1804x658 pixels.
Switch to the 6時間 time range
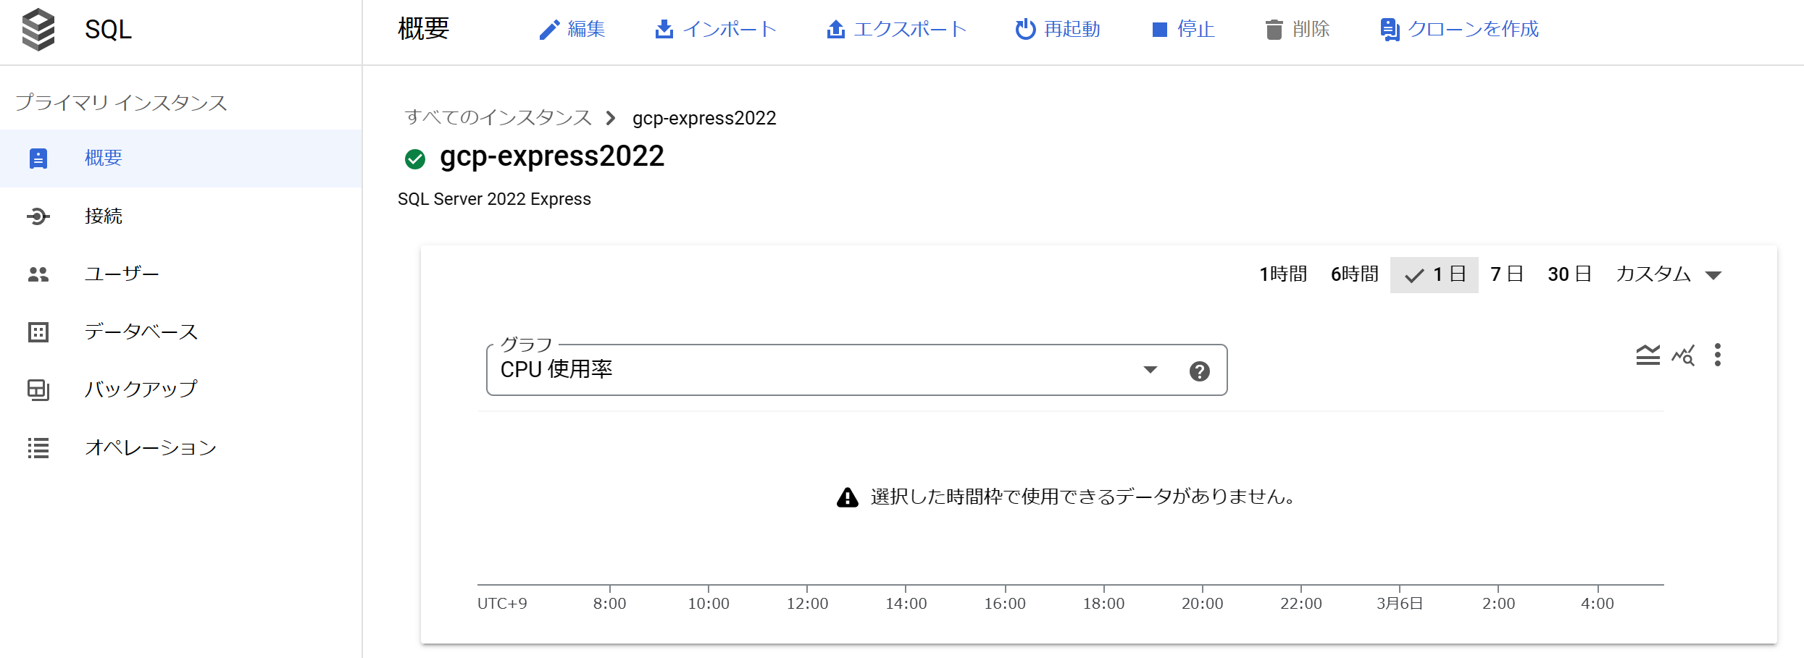coord(1353,274)
